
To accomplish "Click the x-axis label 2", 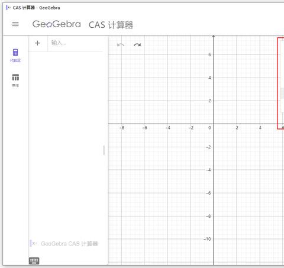I will pyautogui.click(x=237, y=128).
